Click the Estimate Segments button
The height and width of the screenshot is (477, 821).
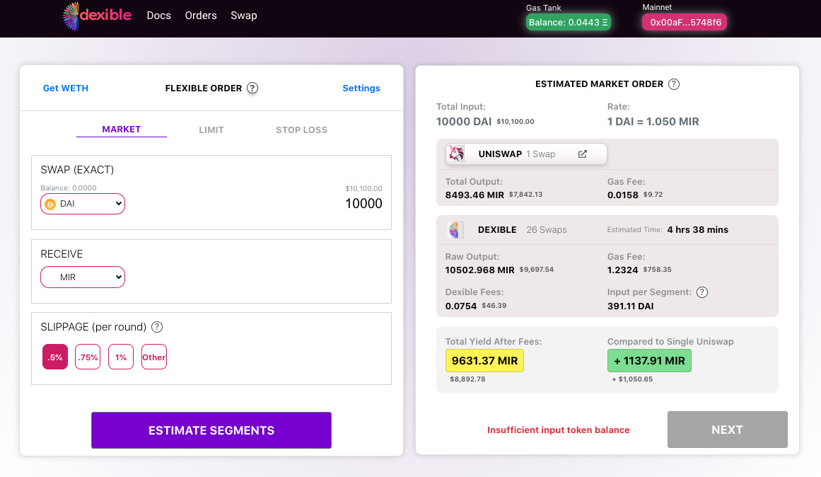pos(211,430)
